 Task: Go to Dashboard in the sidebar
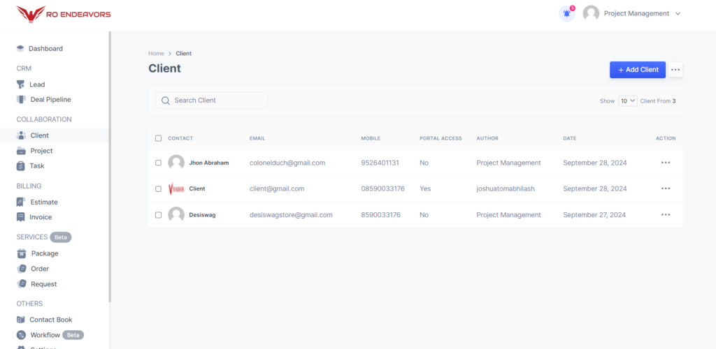tap(45, 49)
